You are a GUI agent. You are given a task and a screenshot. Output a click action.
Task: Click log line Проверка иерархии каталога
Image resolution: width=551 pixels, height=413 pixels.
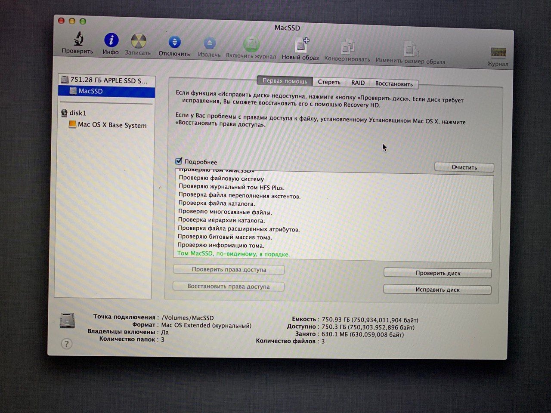(221, 220)
